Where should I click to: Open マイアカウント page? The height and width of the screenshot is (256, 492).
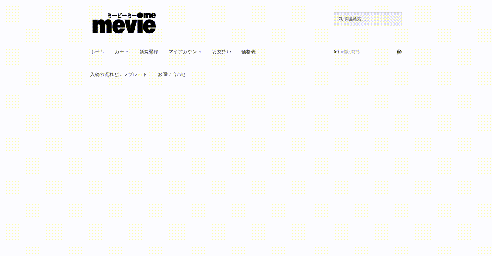tap(185, 52)
